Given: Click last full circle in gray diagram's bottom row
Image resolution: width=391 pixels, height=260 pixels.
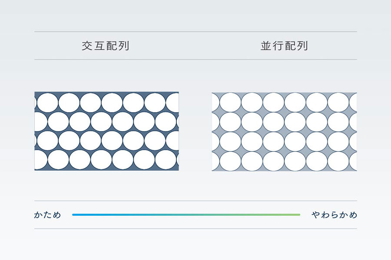Looking at the screenshot, I should point(338,162).
